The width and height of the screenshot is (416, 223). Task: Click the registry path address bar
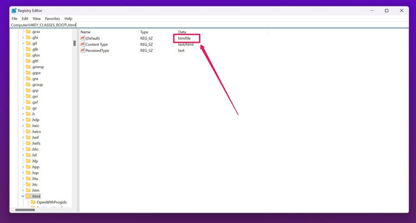209,25
